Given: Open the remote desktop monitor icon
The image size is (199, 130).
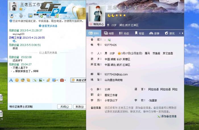Looking at the screenshot, I should (49, 16).
